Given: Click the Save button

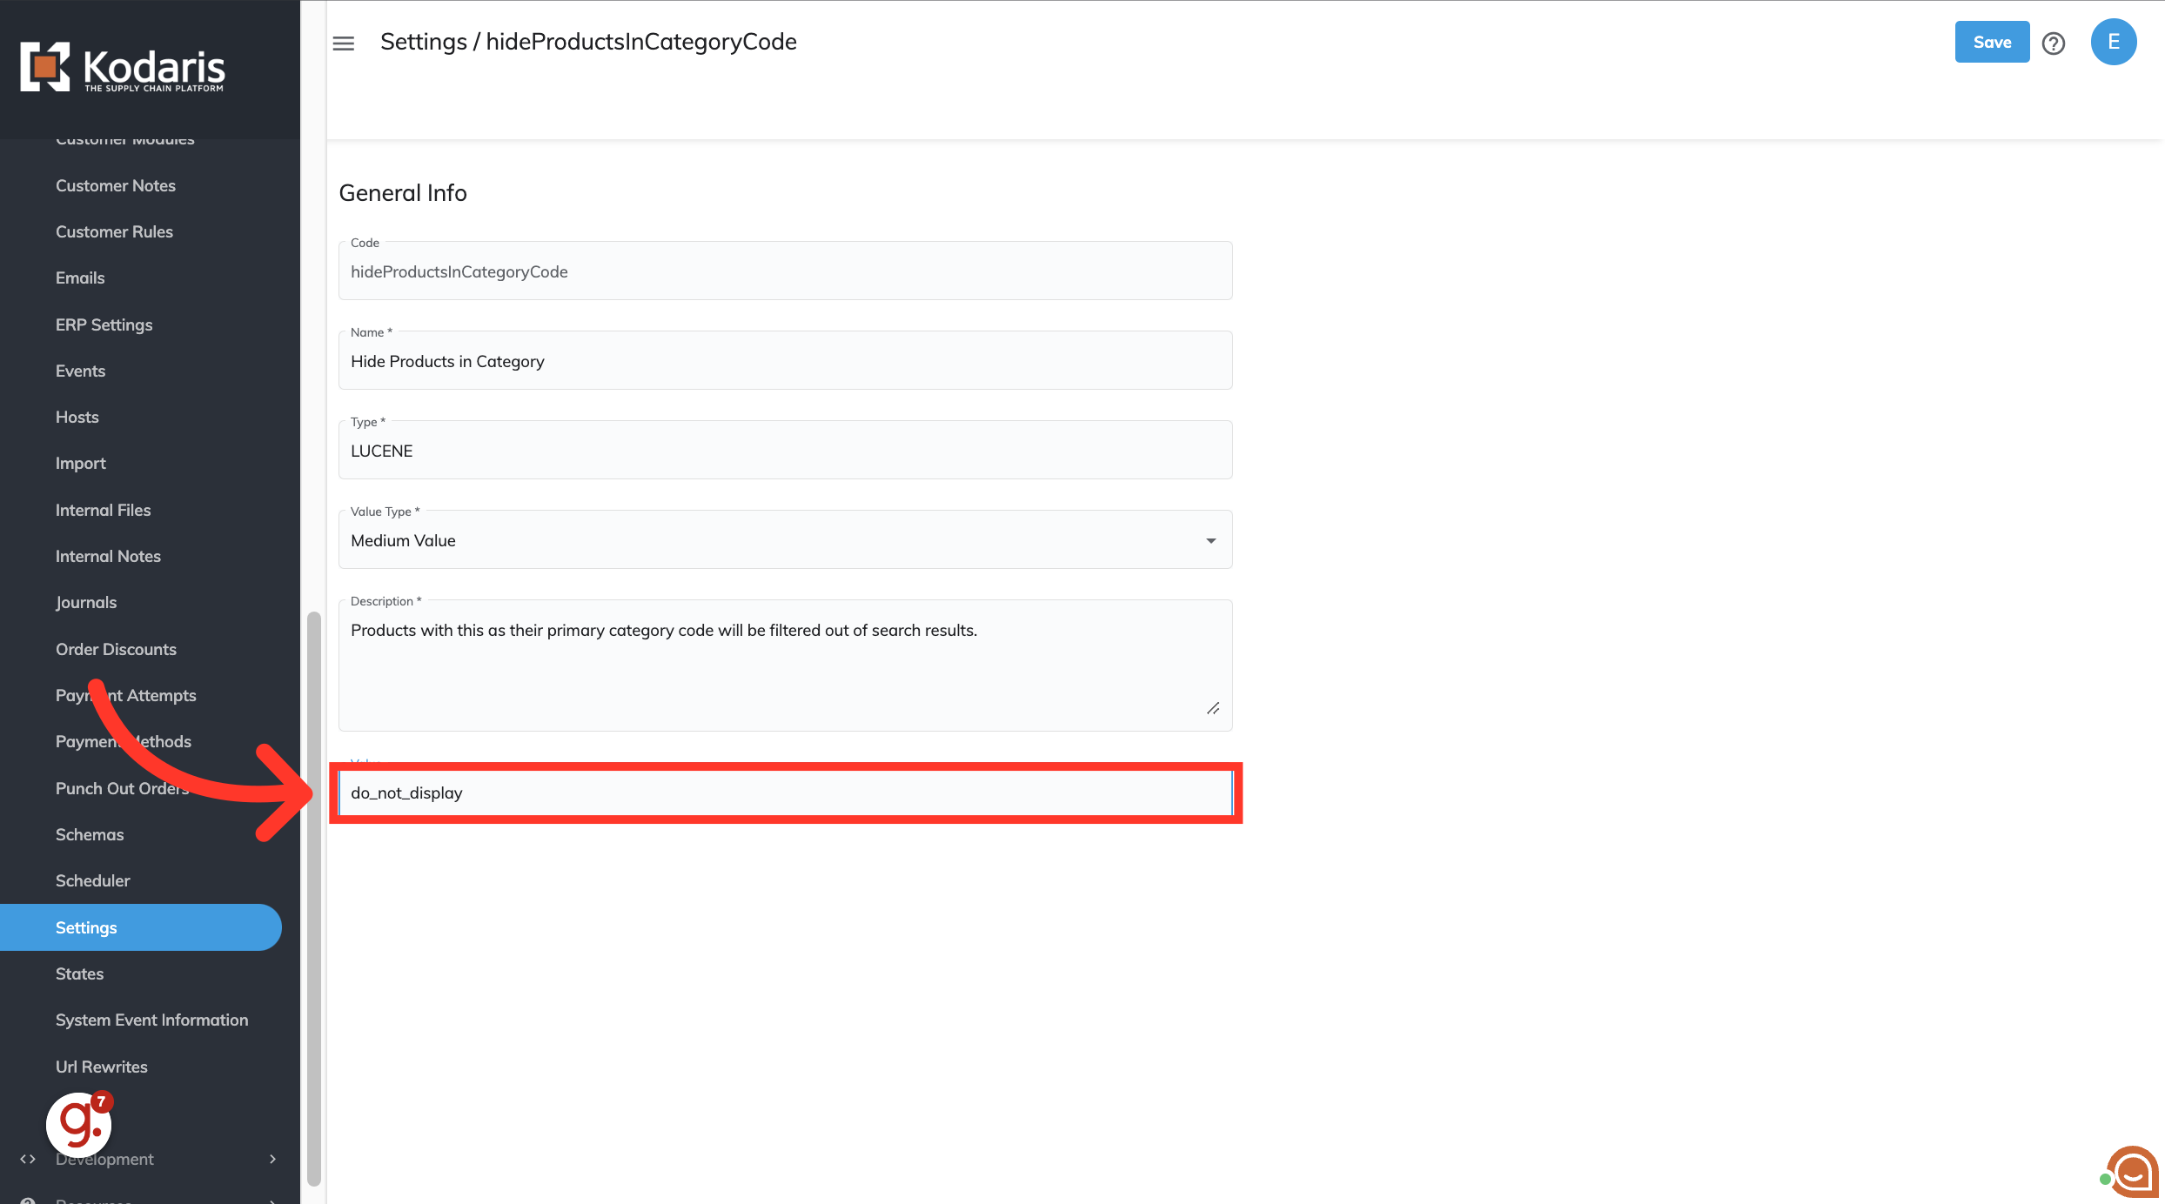Looking at the screenshot, I should pos(1991,42).
